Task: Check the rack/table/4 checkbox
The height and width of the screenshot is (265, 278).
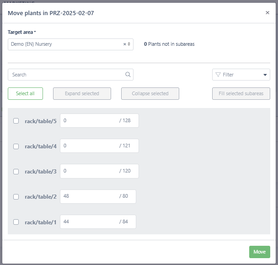Action: [x=16, y=146]
